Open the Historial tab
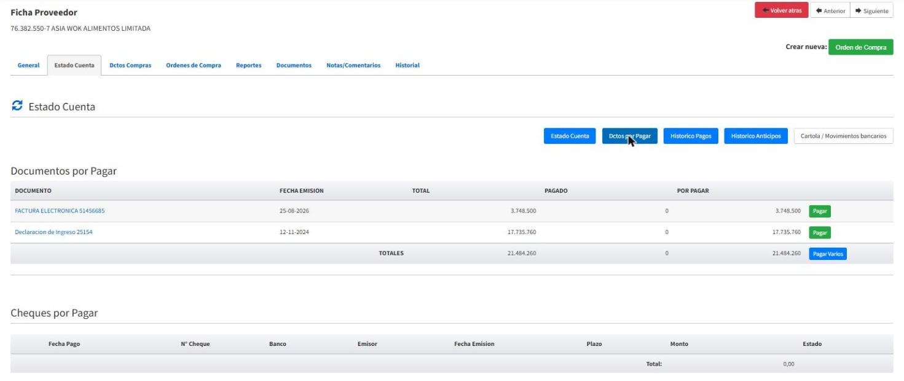The height and width of the screenshot is (381, 904). click(407, 65)
